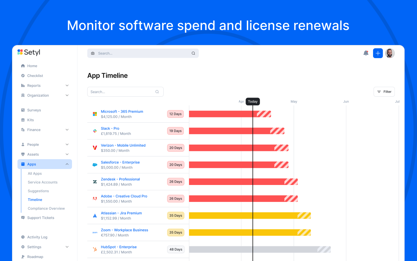
Task: Open the Compliance Overview page
Action: pos(46,208)
